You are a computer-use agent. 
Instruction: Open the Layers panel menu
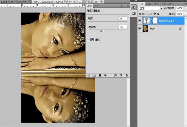pos(186,4)
